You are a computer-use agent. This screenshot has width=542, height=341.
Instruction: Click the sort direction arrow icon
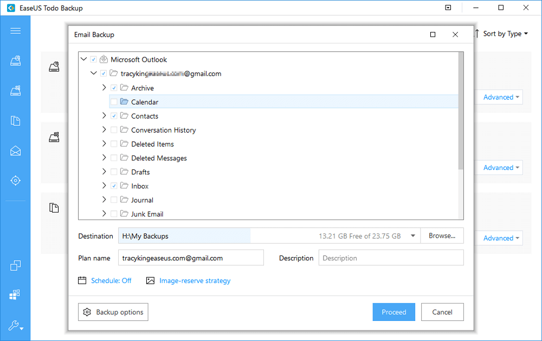tap(477, 34)
